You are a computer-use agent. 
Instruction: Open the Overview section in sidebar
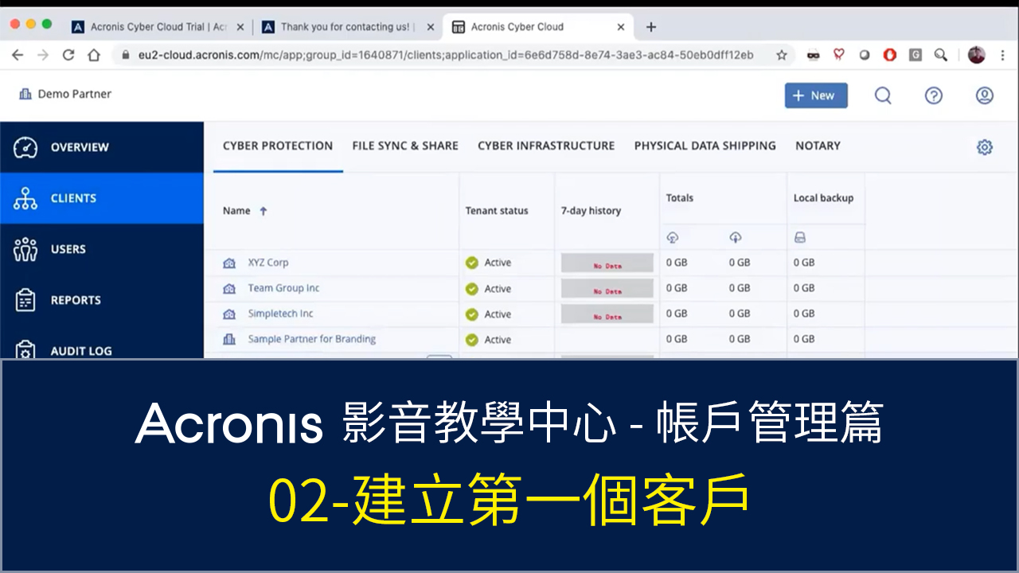pyautogui.click(x=102, y=147)
